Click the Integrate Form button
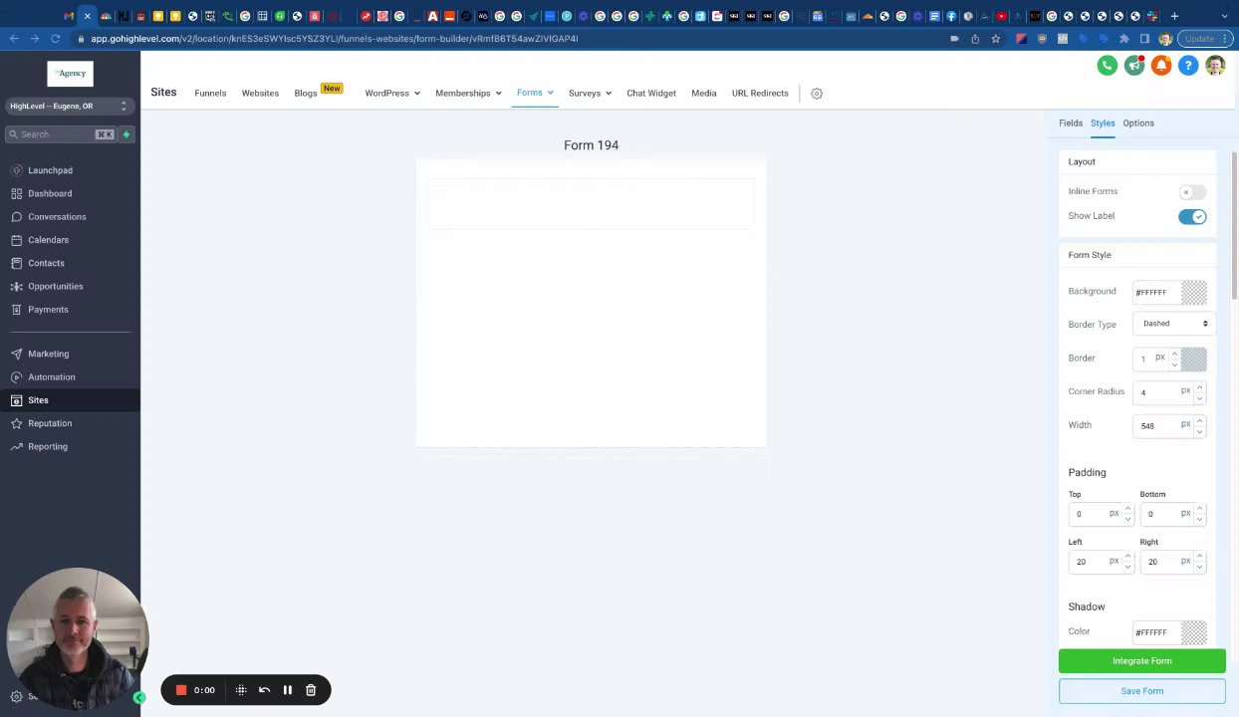This screenshot has height=717, width=1239. point(1142,661)
